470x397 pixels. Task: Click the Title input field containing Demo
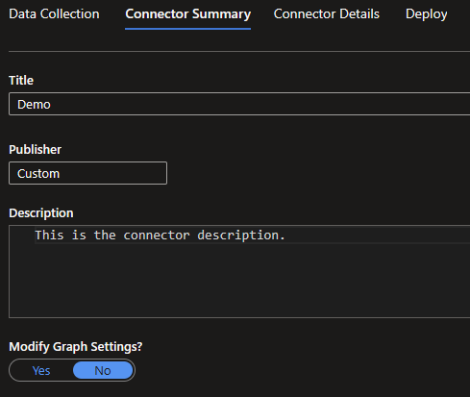[239, 104]
